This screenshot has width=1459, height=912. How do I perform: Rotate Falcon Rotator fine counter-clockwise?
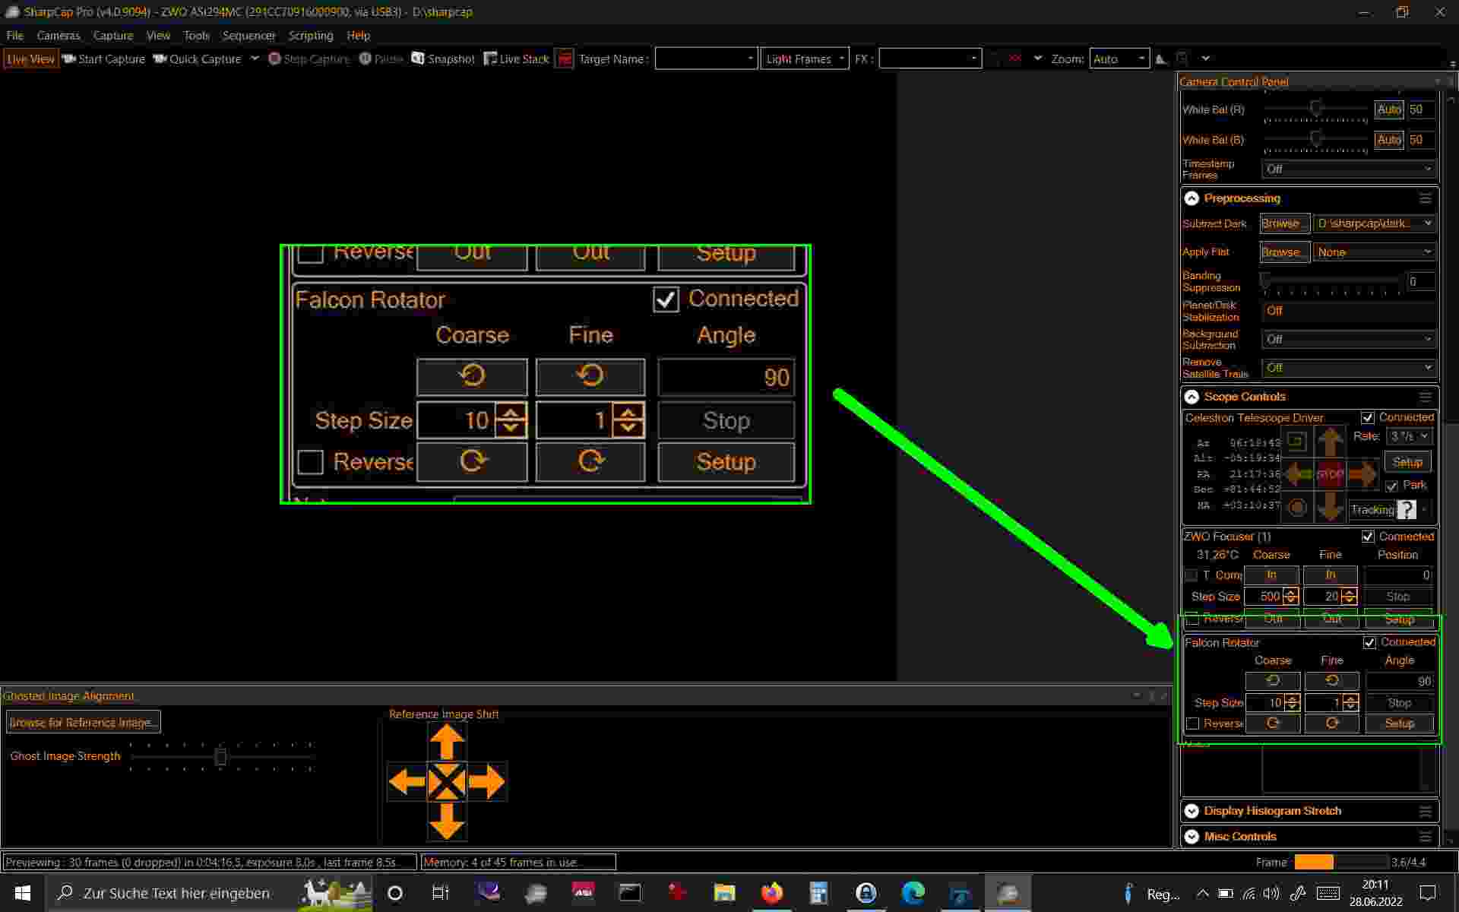click(x=1331, y=681)
